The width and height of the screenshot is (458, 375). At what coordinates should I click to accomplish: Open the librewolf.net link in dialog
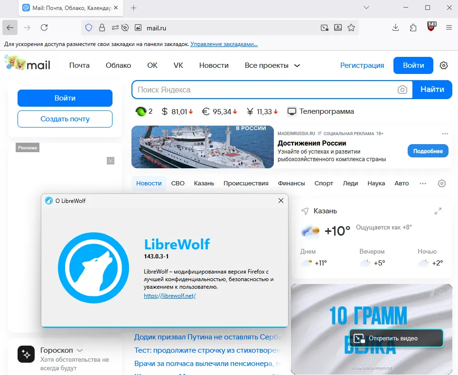169,296
